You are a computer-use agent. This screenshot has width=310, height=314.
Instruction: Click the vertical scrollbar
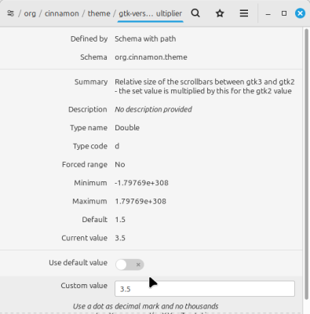[x=307, y=164]
